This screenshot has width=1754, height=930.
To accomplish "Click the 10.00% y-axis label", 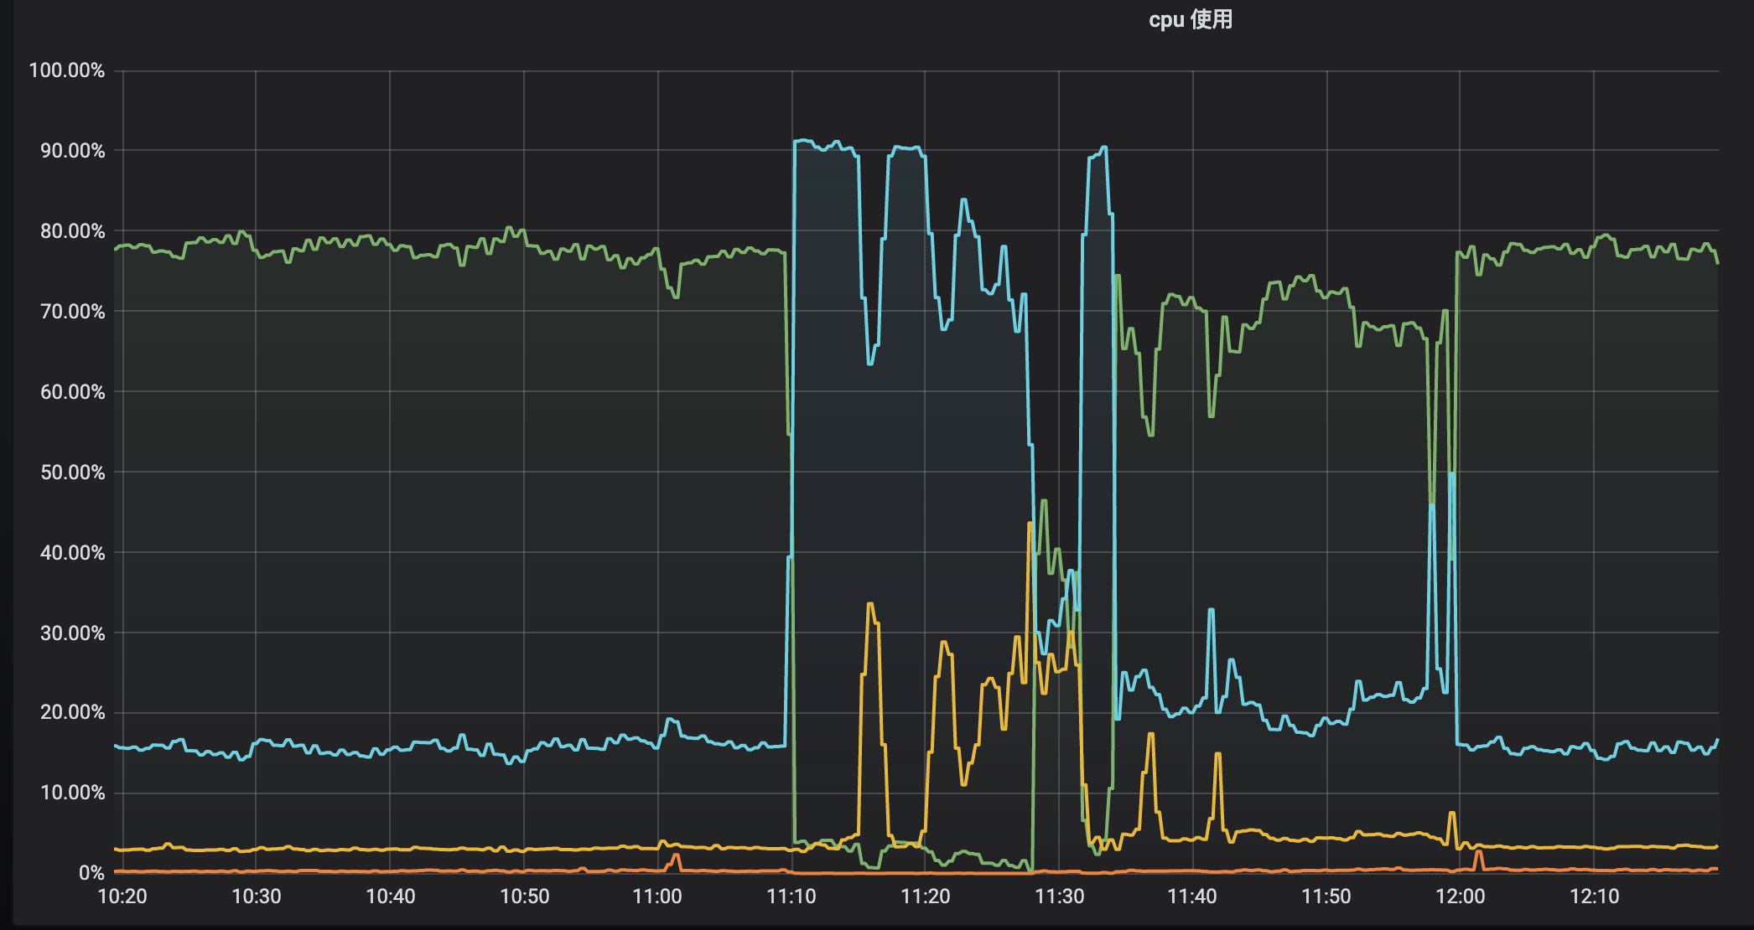I will point(73,793).
